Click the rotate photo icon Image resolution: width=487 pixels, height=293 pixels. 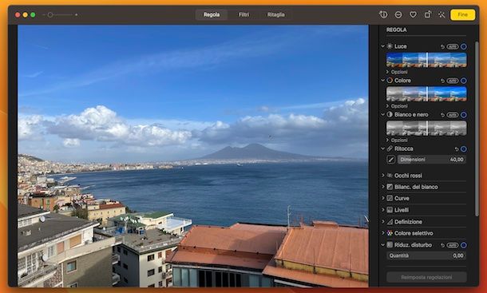[428, 14]
